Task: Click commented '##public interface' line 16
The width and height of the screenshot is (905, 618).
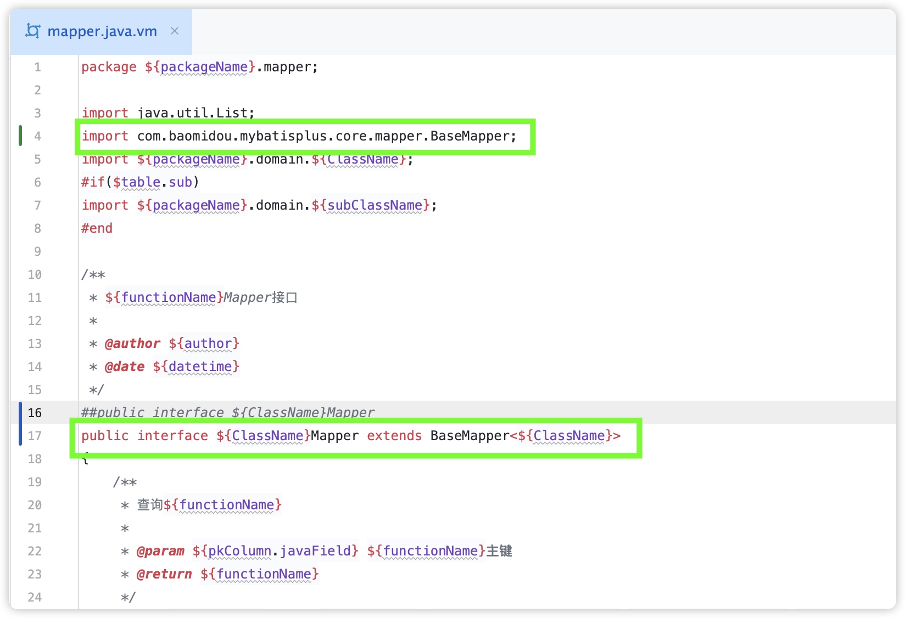Action: click(228, 413)
